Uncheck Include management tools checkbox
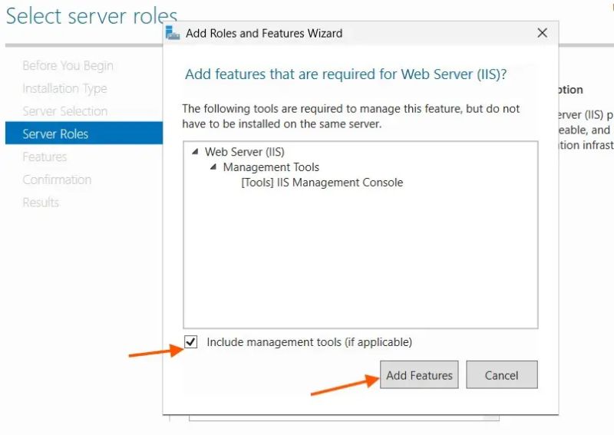Image resolution: width=614 pixels, height=435 pixels. tap(190, 342)
